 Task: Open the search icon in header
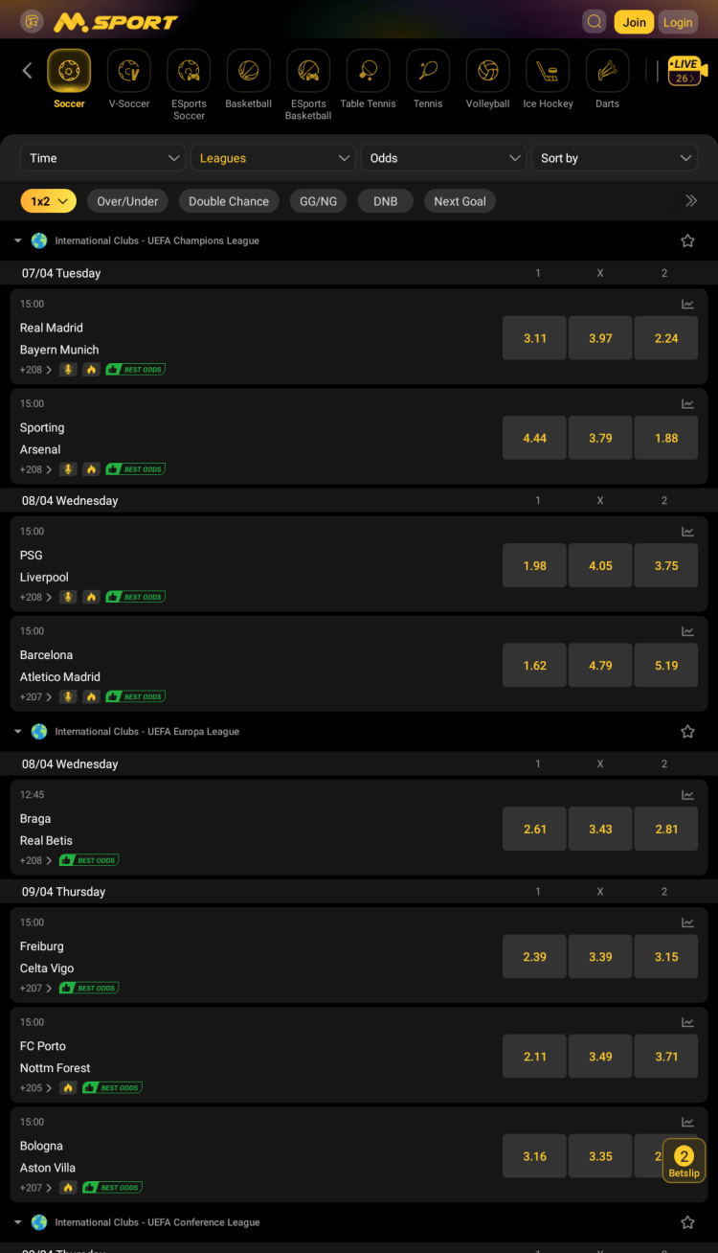point(595,22)
